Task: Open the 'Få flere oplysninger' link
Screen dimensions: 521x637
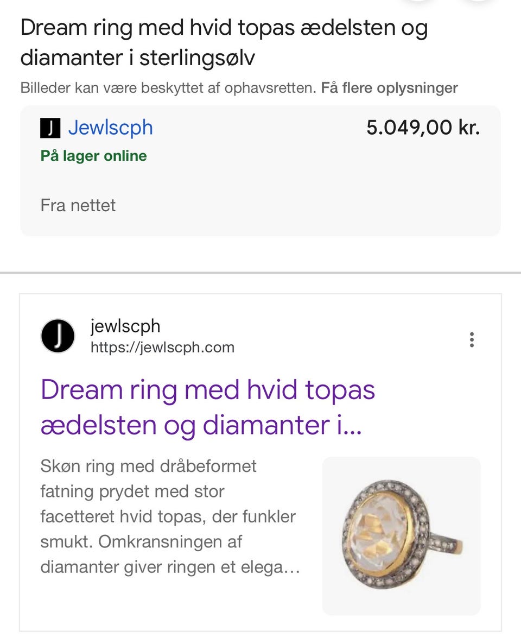Action: click(x=389, y=88)
